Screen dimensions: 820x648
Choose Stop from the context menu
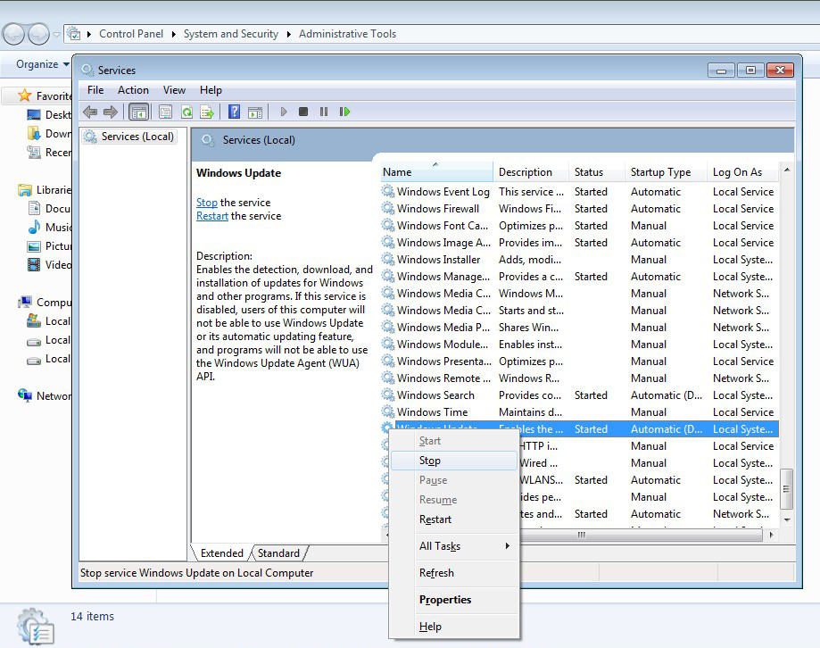coord(454,461)
